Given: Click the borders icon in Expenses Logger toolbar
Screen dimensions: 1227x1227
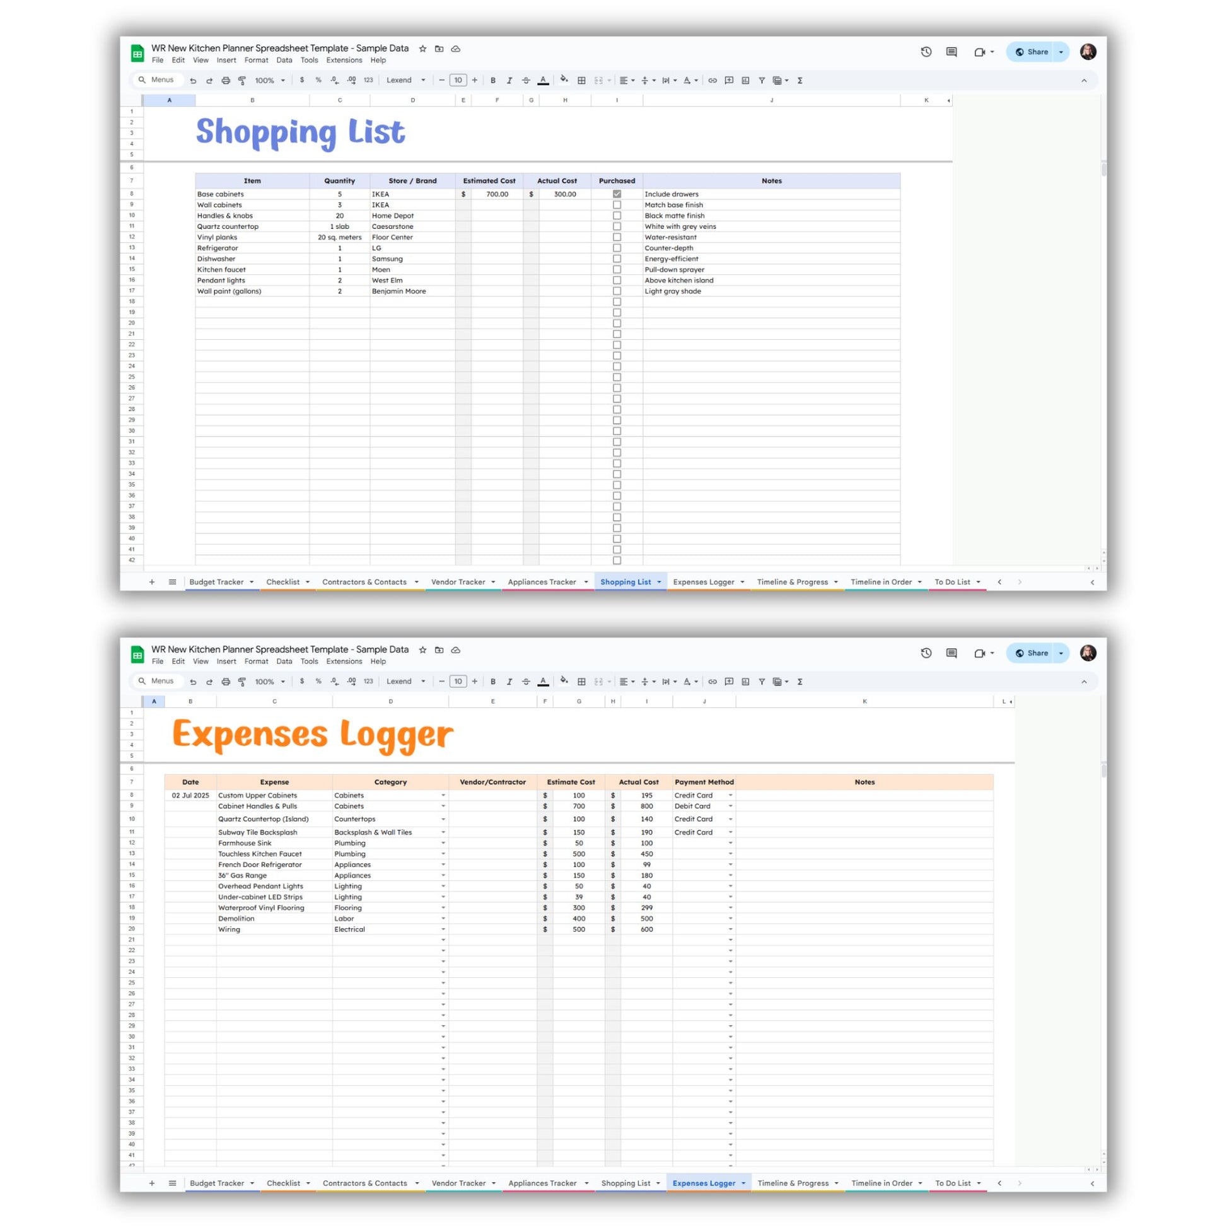Looking at the screenshot, I should pyautogui.click(x=581, y=682).
